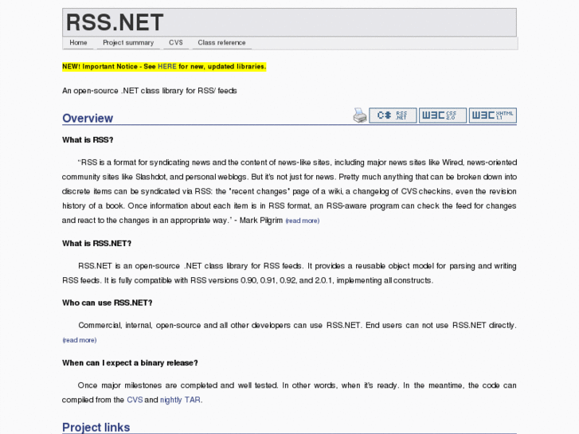Click the 'NEW! Important Notice' highlighted text
Viewport: 579px width, 434px height.
[164, 67]
